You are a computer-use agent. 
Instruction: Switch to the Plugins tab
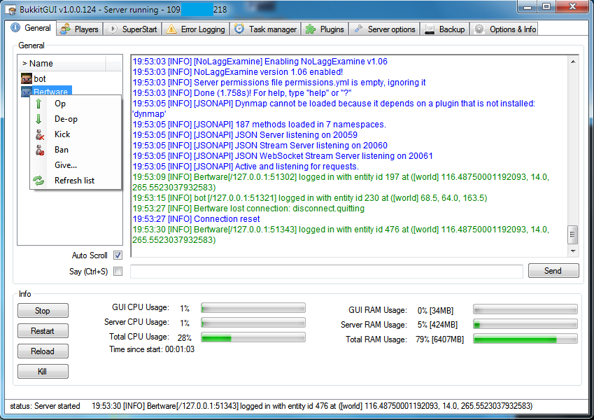[x=325, y=29]
